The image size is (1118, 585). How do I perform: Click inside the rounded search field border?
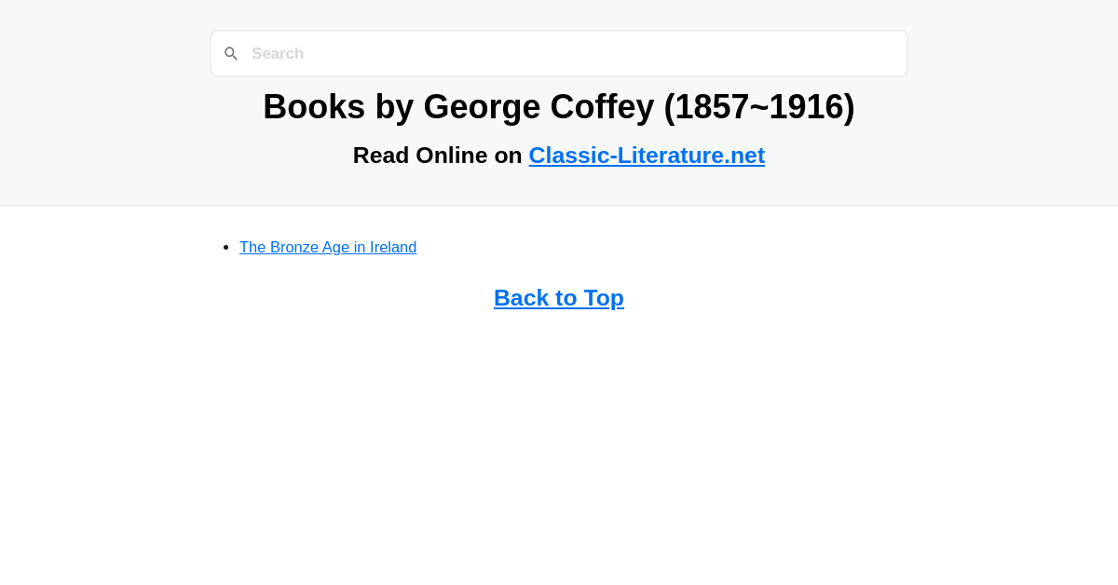pos(559,53)
